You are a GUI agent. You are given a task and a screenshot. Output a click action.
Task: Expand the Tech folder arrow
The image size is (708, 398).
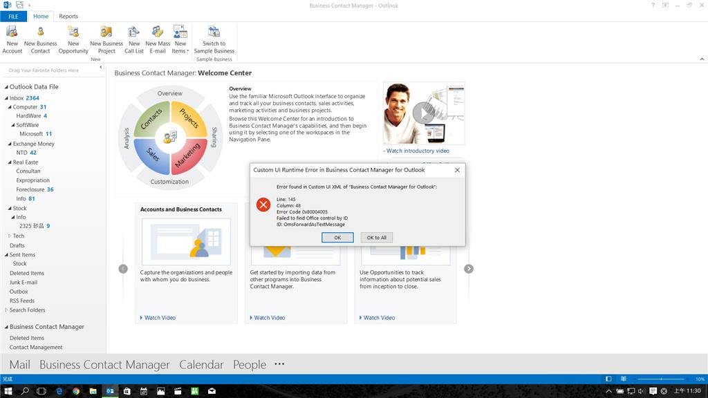[10, 236]
